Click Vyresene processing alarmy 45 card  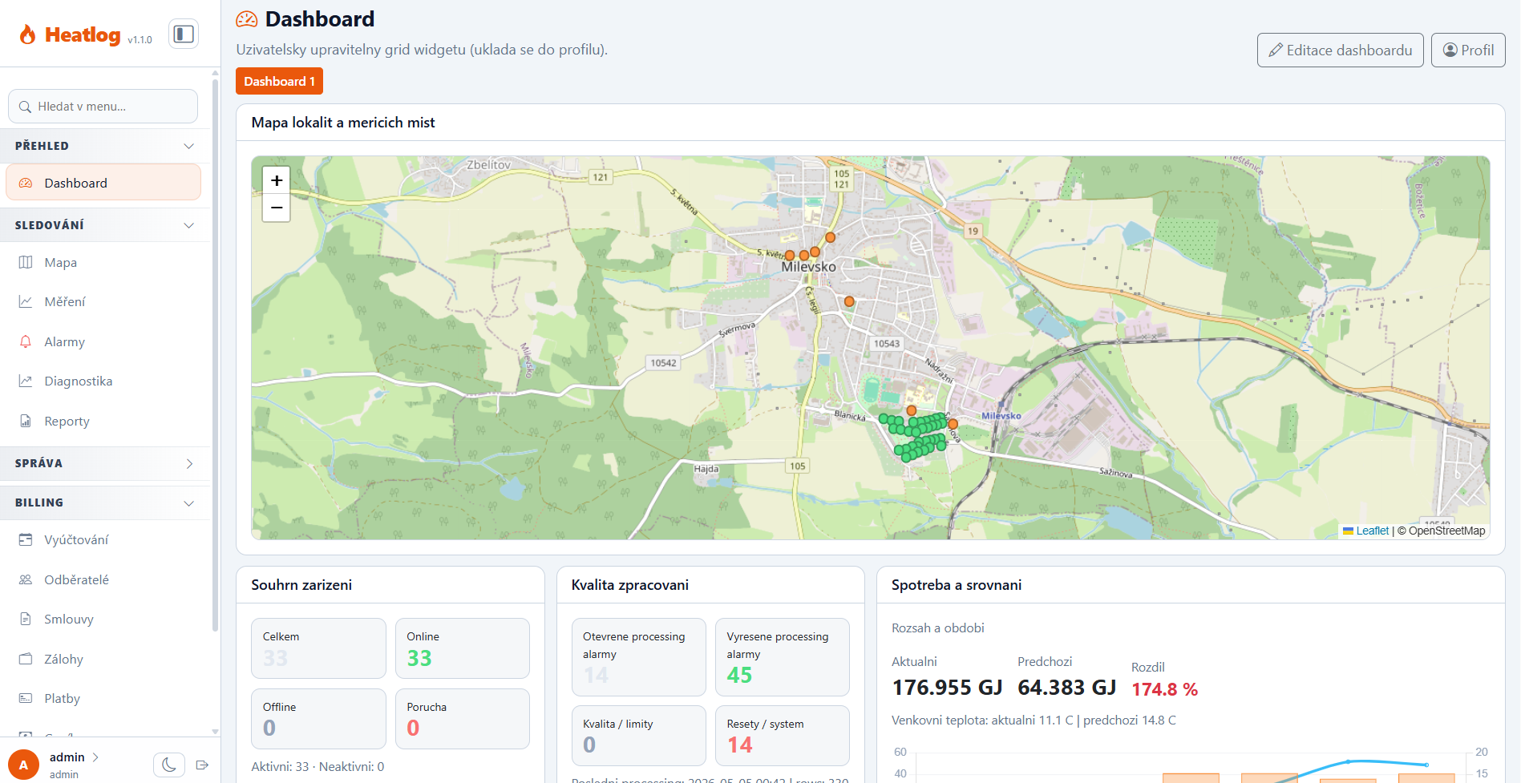pos(783,657)
